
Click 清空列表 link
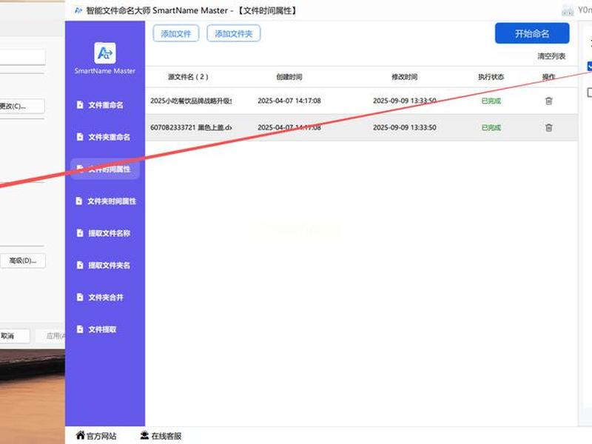coord(551,56)
